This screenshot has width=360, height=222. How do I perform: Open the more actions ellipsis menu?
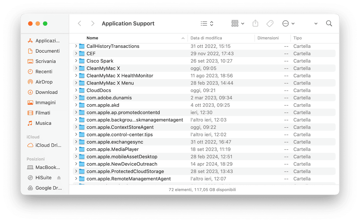coord(288,24)
